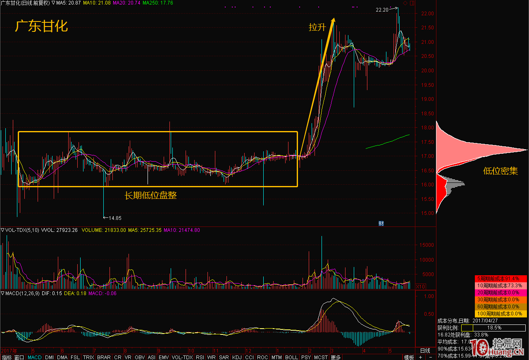The width and height of the screenshot is (529, 360).
Task: Open the dropdown triangle next to the stock title
Action: [x=53, y=3]
